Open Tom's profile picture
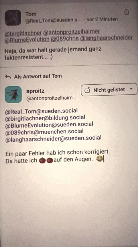Screen dimensions: 138x247 13,18
